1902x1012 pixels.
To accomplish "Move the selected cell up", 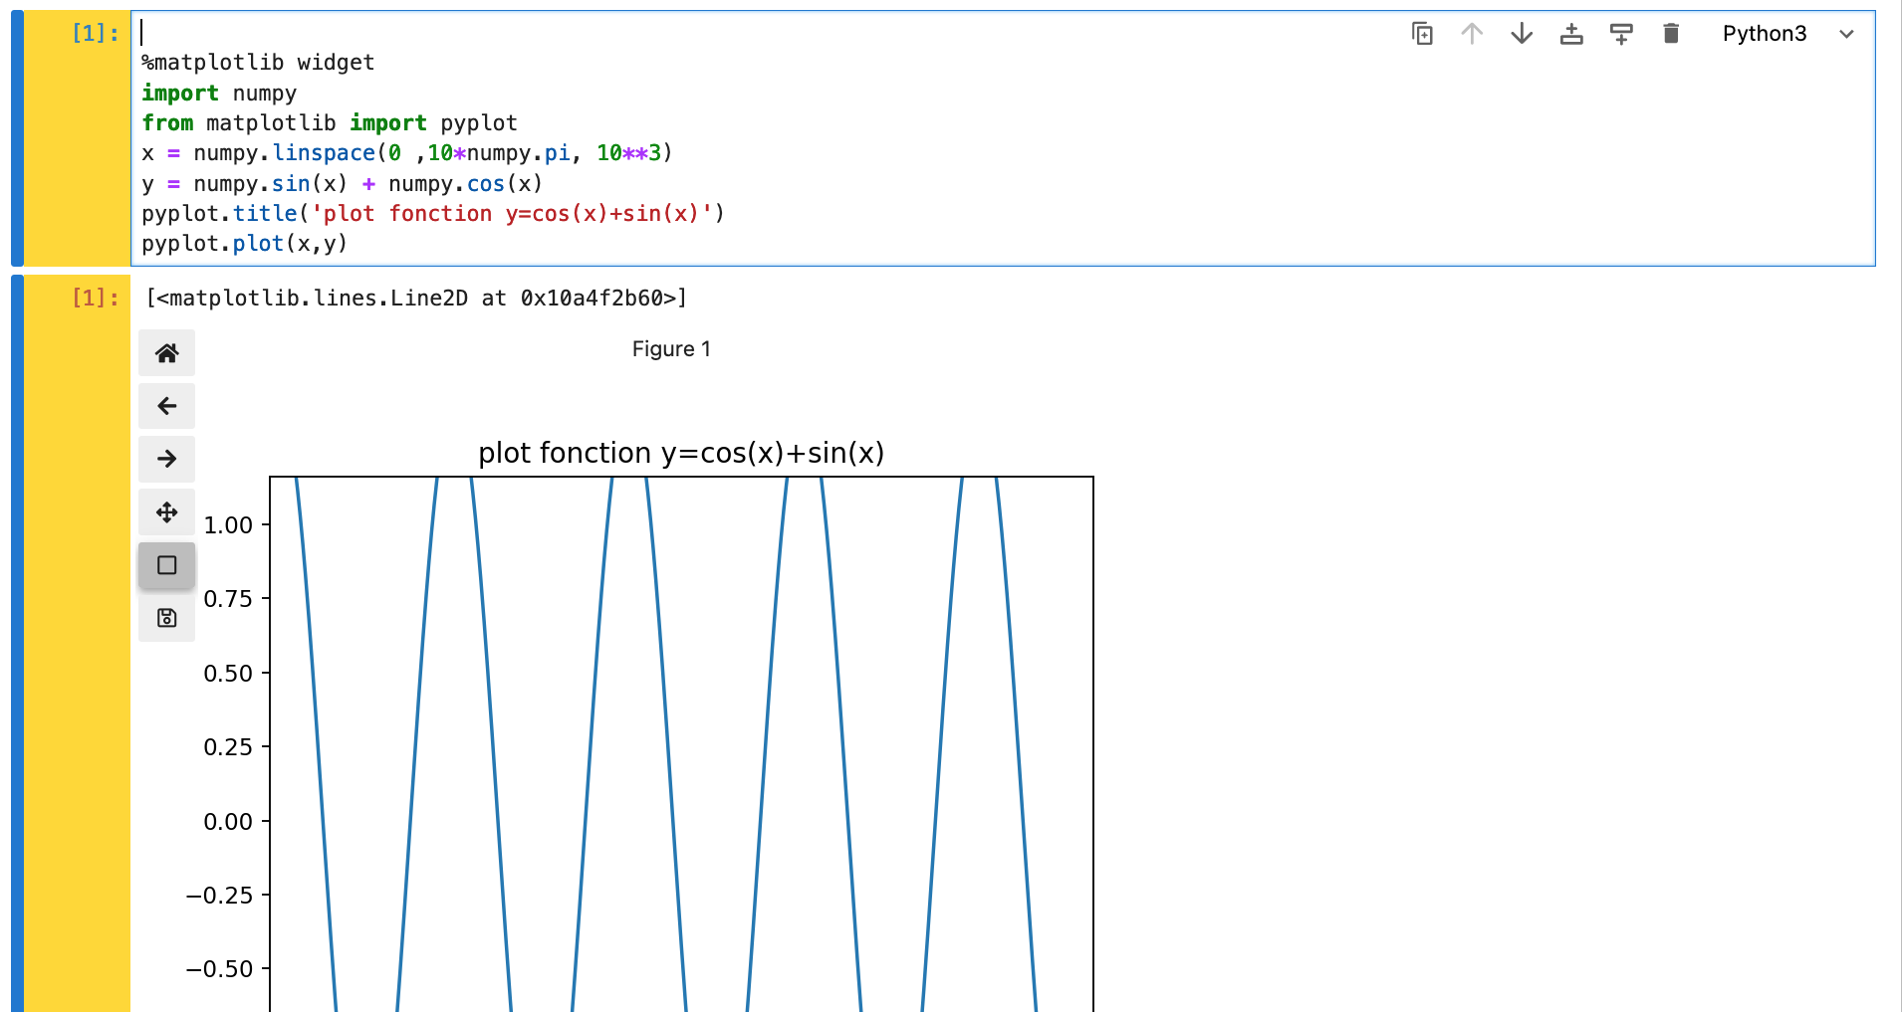I will pos(1472,33).
